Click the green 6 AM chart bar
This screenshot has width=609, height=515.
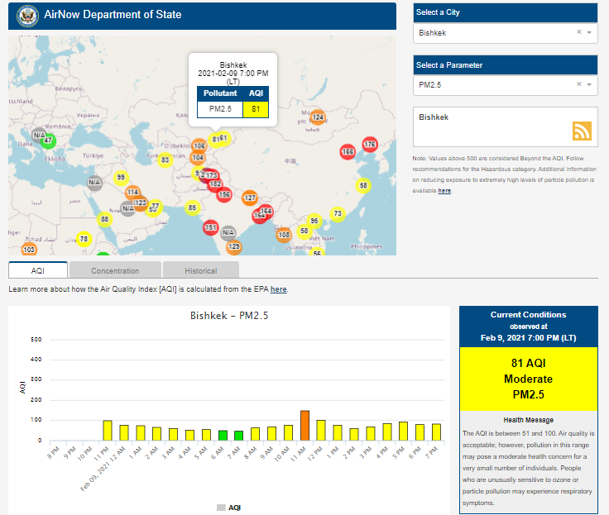pos(223,435)
